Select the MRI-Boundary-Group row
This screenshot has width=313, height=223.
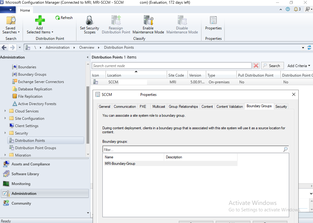[x=171, y=163]
